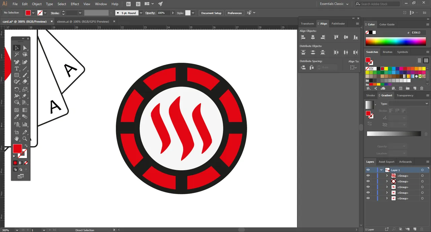Image resolution: width=431 pixels, height=232 pixels.
Task: Choose the Rotate tool
Action: [x=16, y=89]
